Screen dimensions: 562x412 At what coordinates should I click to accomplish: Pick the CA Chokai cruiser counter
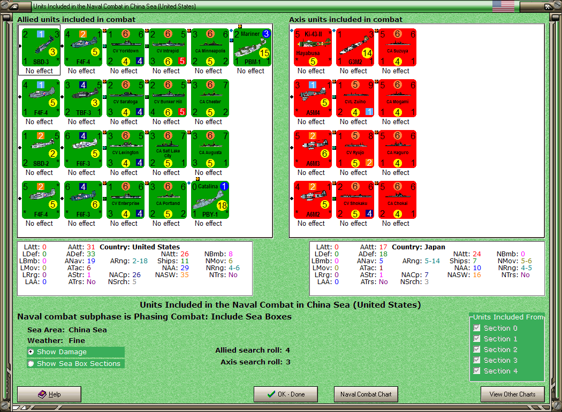click(398, 200)
